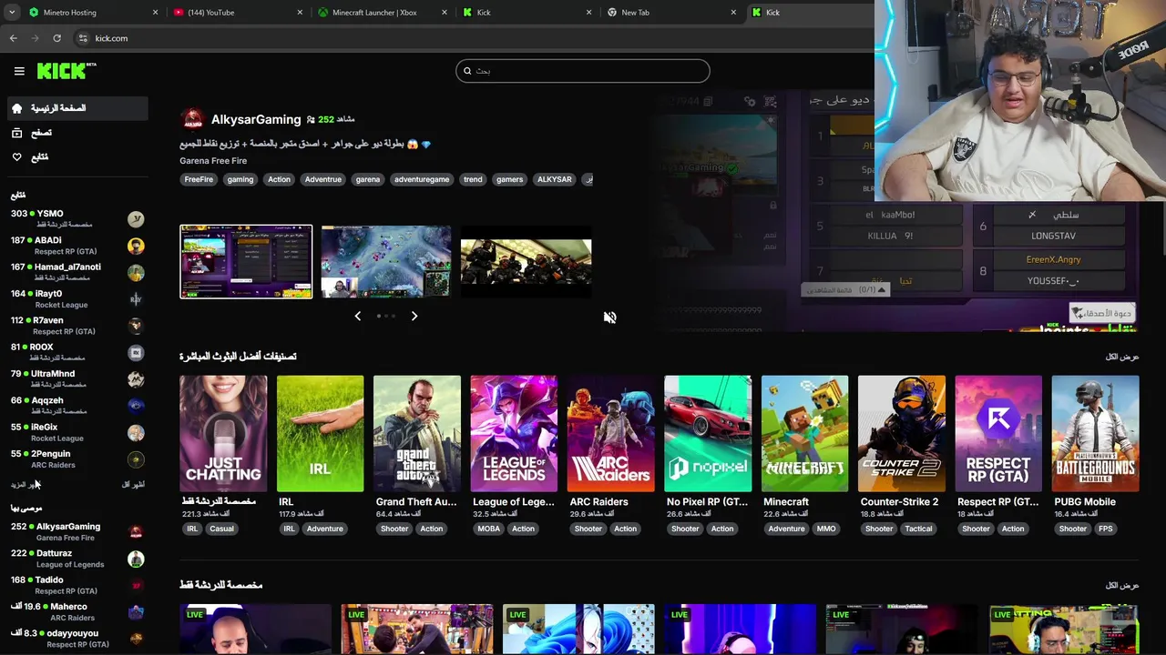Open R0OX avatar in sidebar
The height and width of the screenshot is (655, 1166).
136,352
